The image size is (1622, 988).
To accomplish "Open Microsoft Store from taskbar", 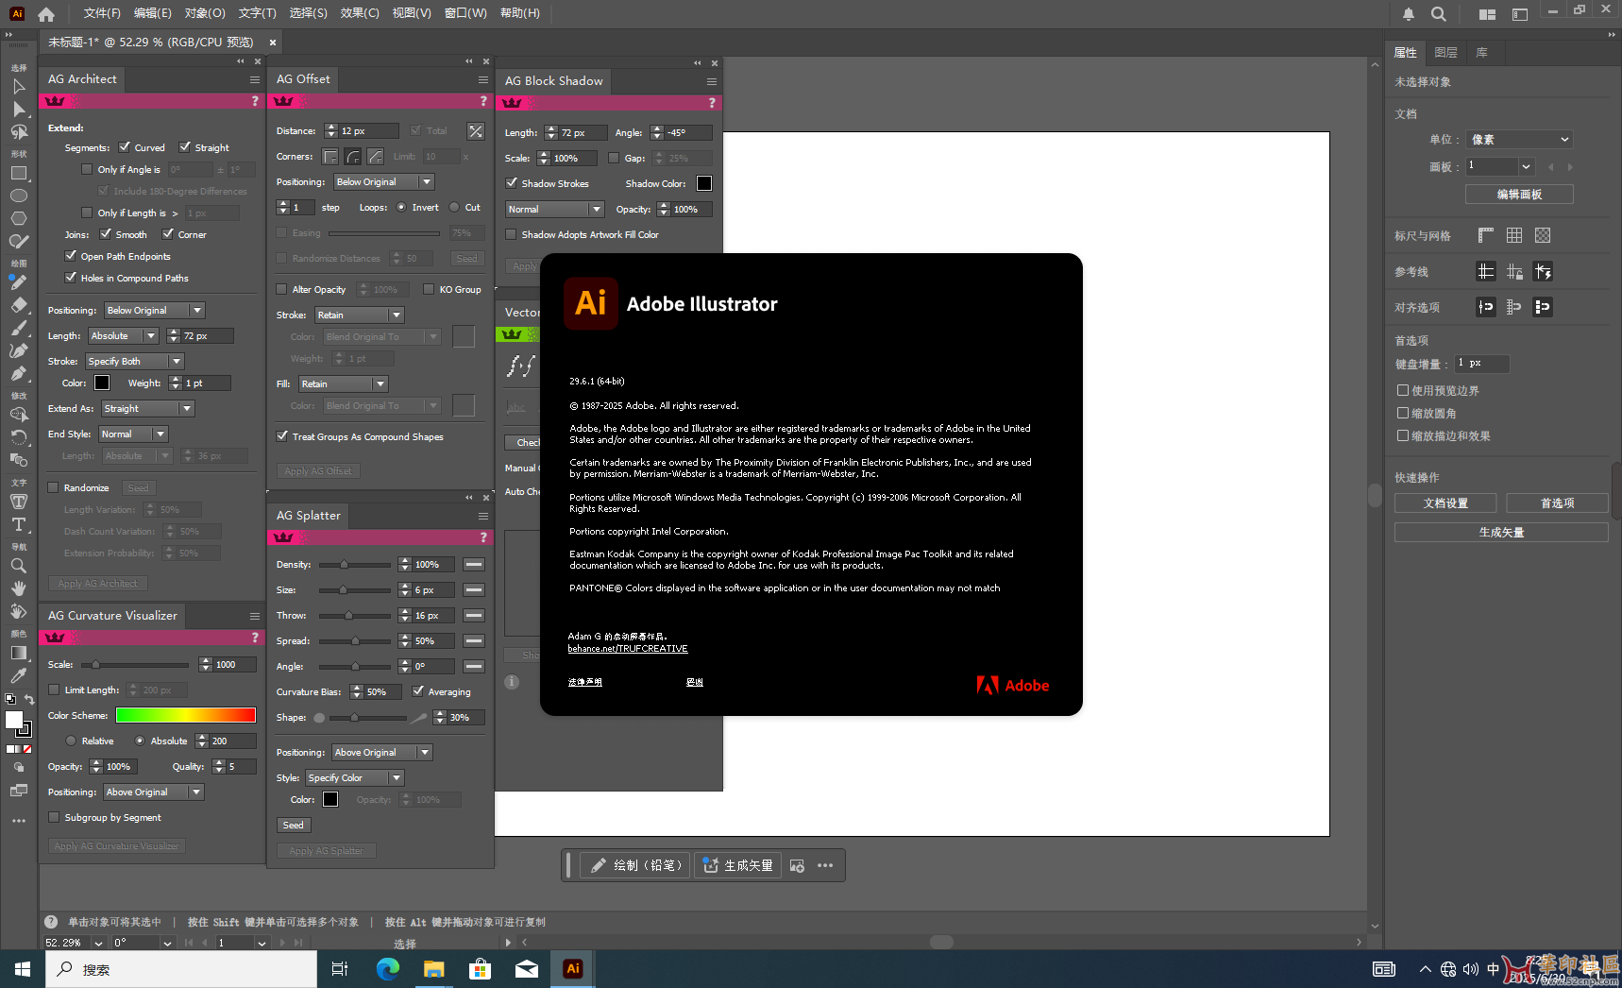I will coord(480,969).
